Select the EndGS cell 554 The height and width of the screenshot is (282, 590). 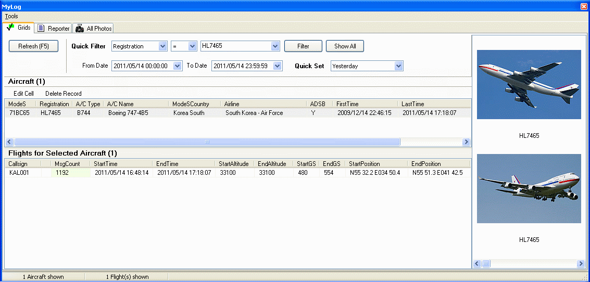click(332, 173)
